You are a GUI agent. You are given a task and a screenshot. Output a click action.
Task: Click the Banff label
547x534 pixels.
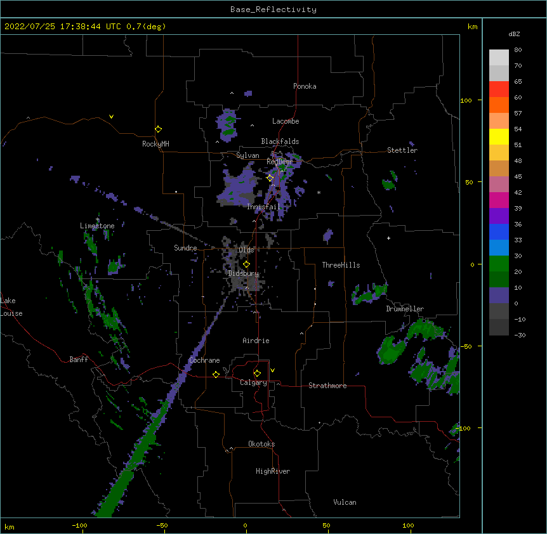tap(79, 360)
